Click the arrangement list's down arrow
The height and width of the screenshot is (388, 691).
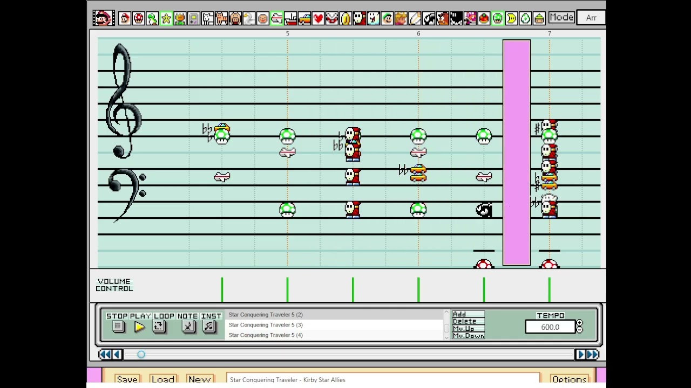pos(446,336)
